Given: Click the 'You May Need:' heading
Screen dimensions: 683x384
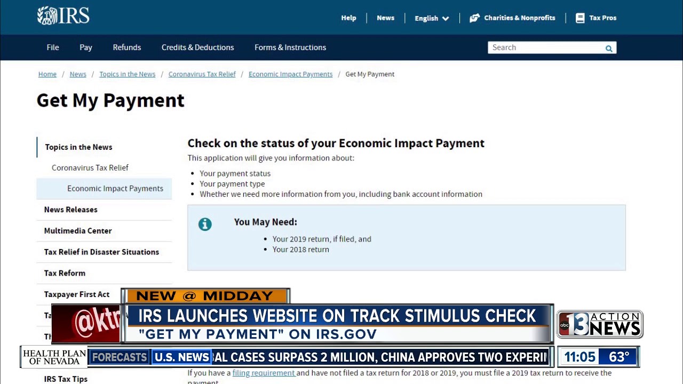Looking at the screenshot, I should pos(266,222).
